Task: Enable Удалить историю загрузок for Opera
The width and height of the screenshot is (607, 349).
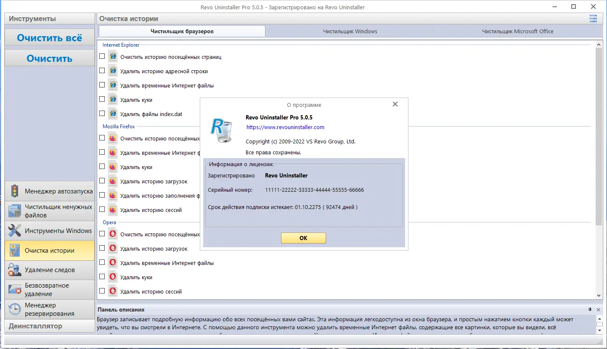Action: pyautogui.click(x=101, y=248)
